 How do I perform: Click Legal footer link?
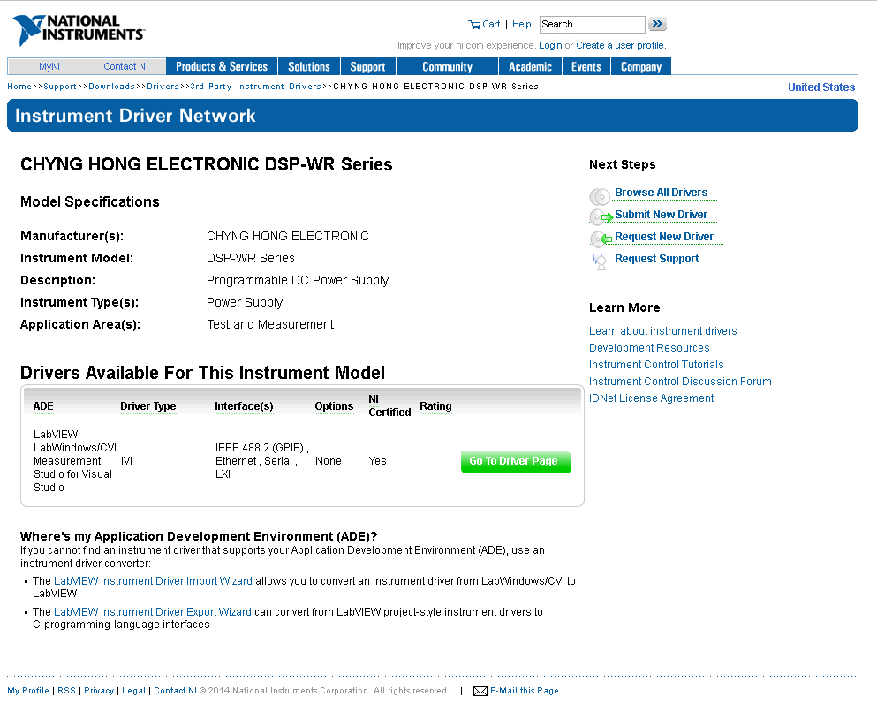(133, 691)
